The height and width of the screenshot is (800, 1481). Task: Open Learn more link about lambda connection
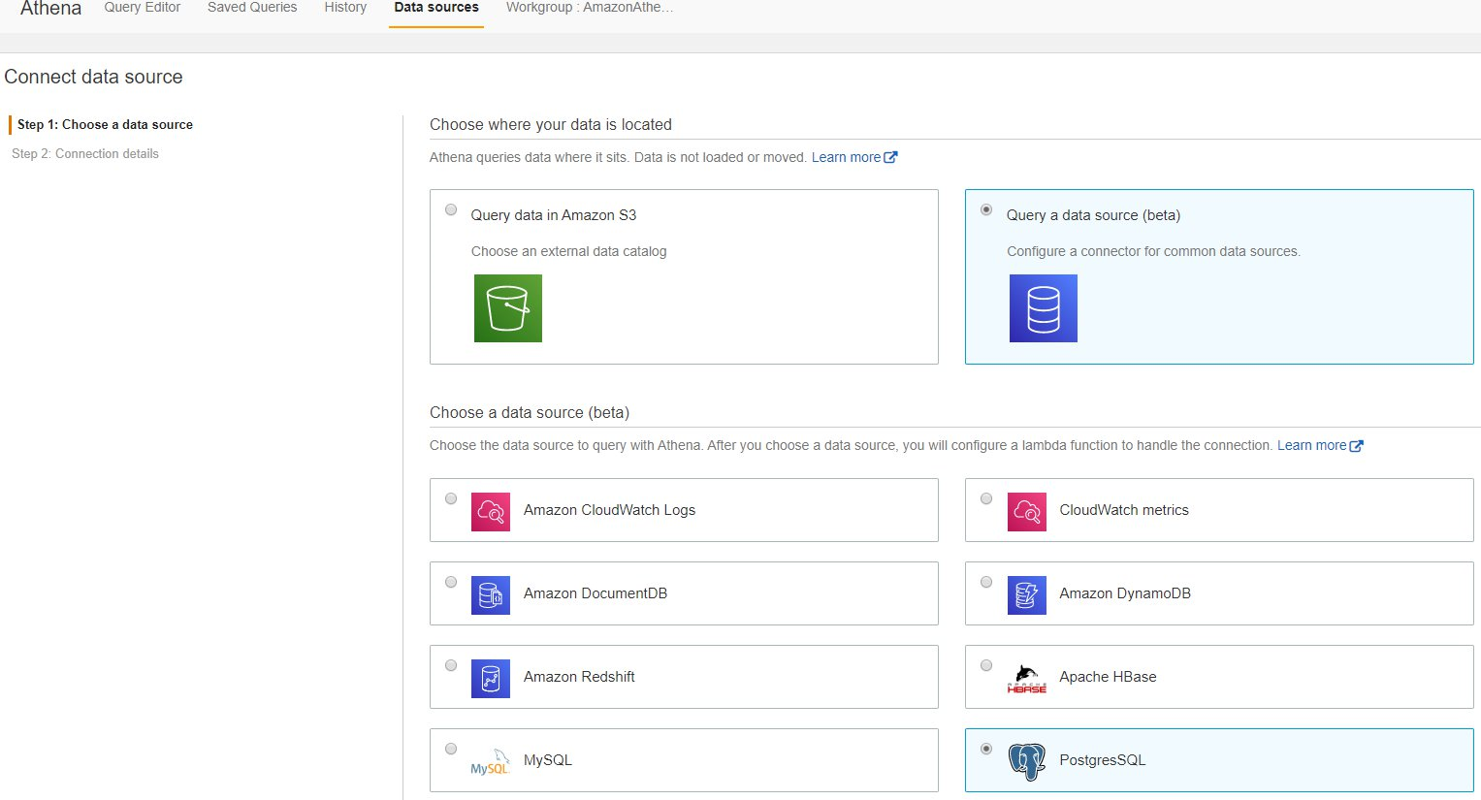click(1311, 446)
